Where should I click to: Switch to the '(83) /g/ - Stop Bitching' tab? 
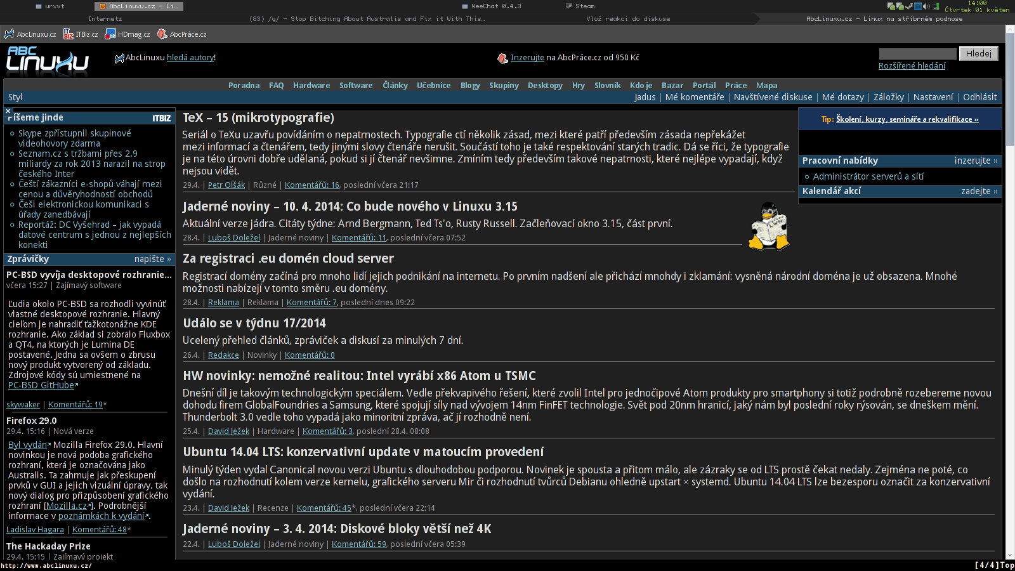tap(367, 19)
